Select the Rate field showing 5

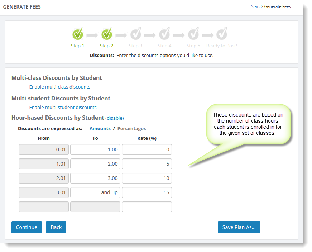click(x=147, y=164)
